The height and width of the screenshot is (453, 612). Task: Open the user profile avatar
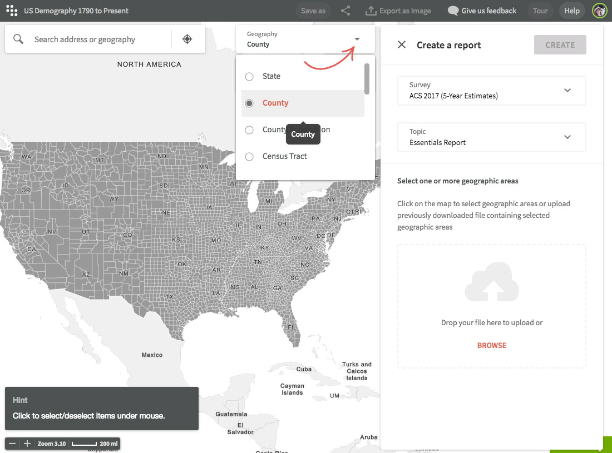point(599,11)
